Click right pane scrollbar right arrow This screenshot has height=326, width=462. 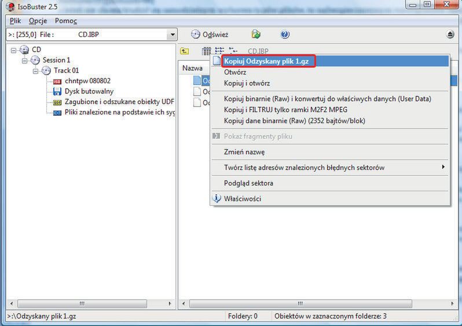pyautogui.click(x=452, y=303)
